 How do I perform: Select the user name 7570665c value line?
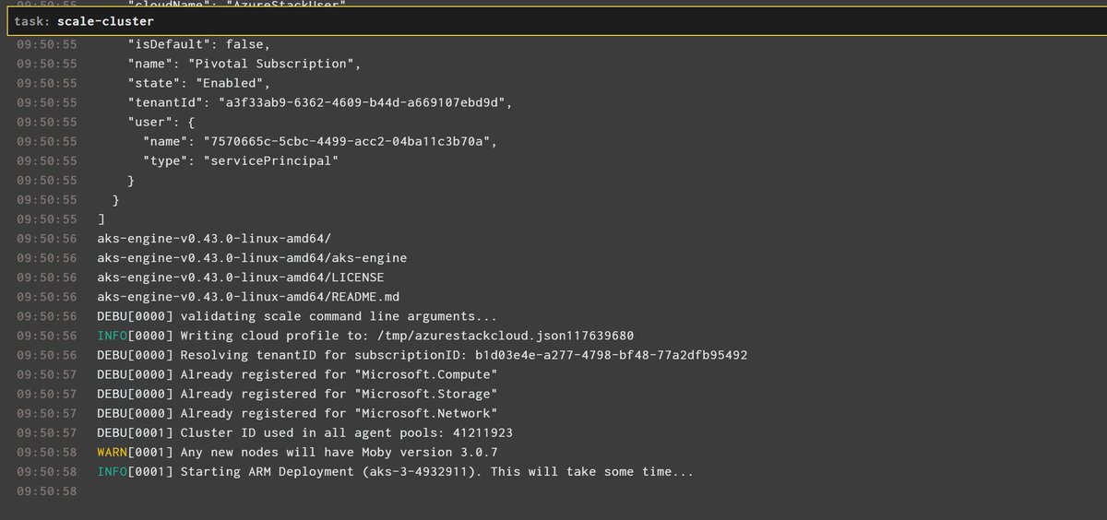(x=319, y=141)
